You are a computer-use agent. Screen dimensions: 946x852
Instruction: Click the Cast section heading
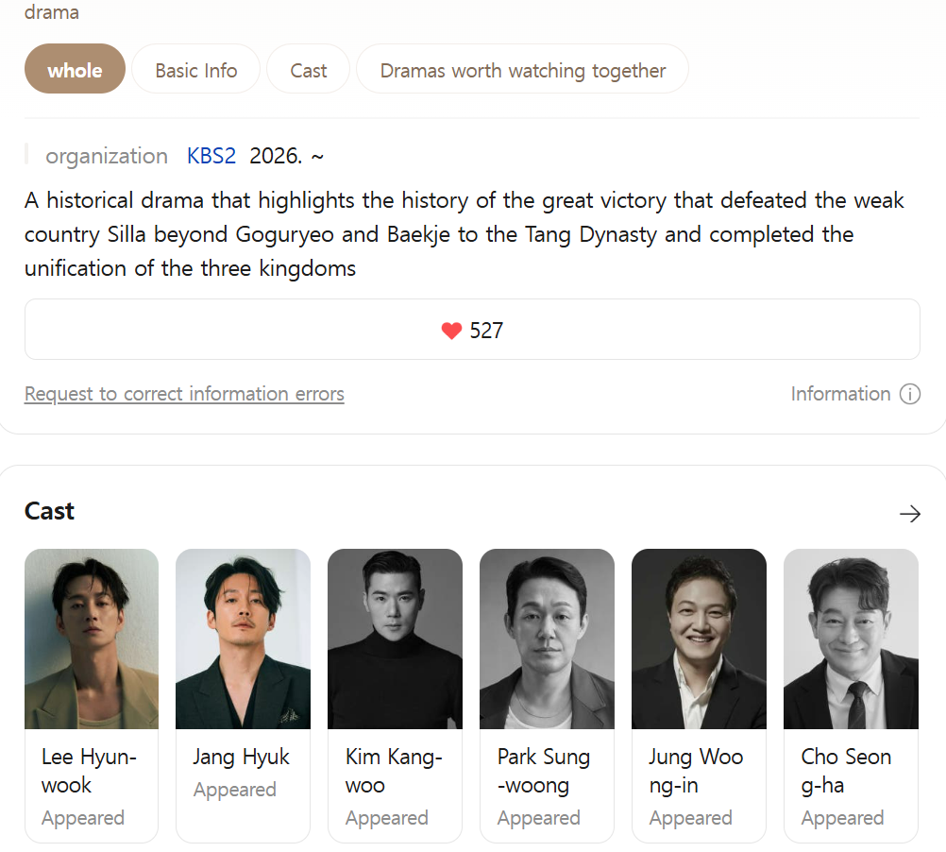49,511
